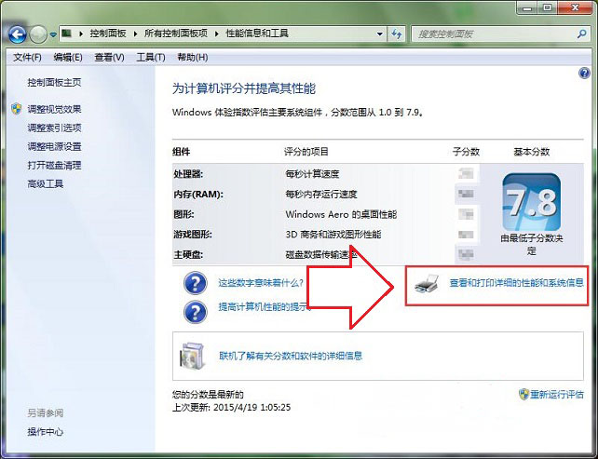Click the 游戏图形 row label

tap(193, 234)
